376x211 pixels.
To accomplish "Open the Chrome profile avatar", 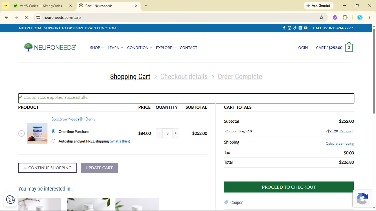I will coord(360,18).
